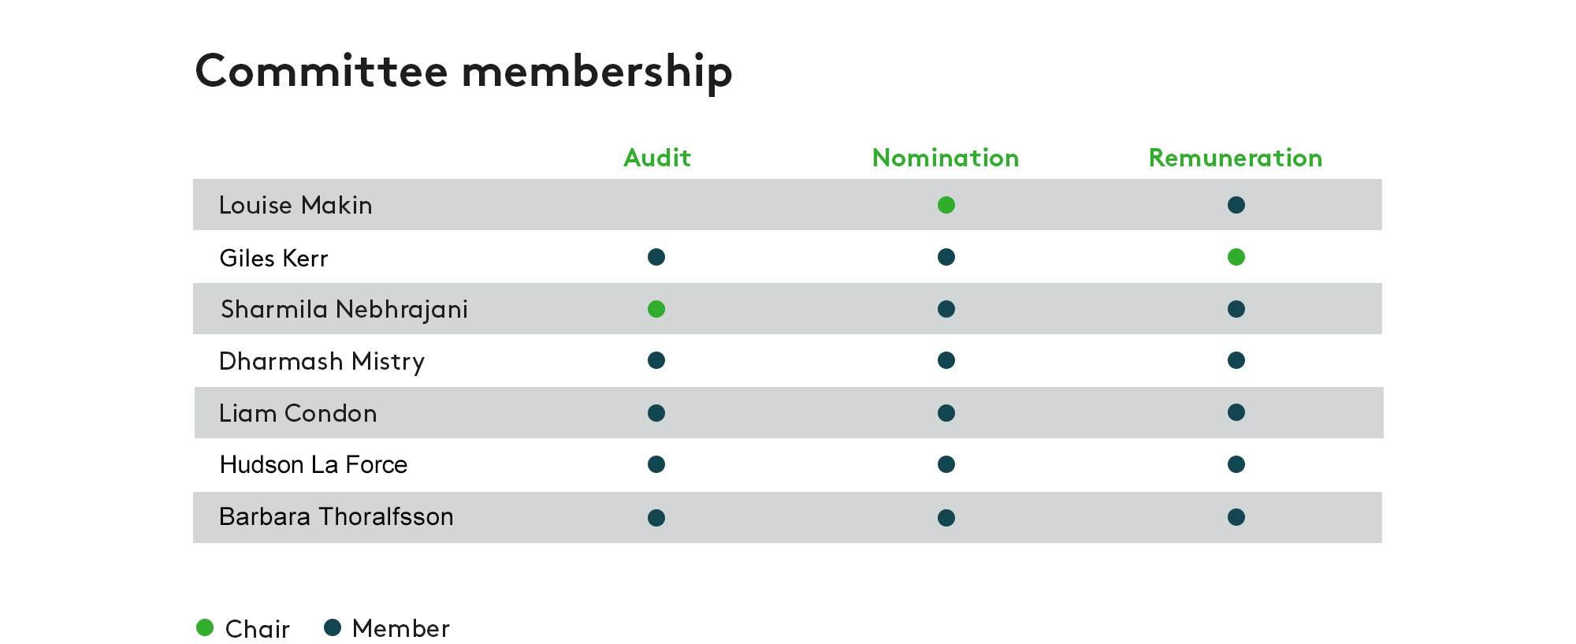Click the name Louise Makin
This screenshot has height=644, width=1576.
[x=295, y=205]
